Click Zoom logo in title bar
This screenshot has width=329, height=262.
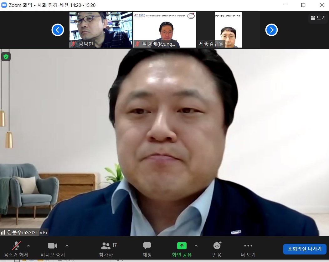point(4,5)
